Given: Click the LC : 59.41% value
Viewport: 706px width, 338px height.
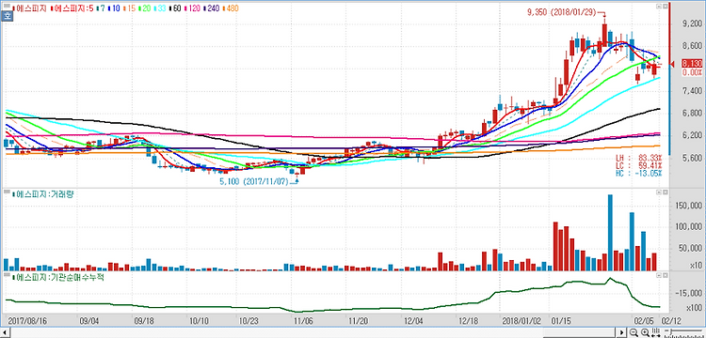Looking at the screenshot, I should click(639, 165).
